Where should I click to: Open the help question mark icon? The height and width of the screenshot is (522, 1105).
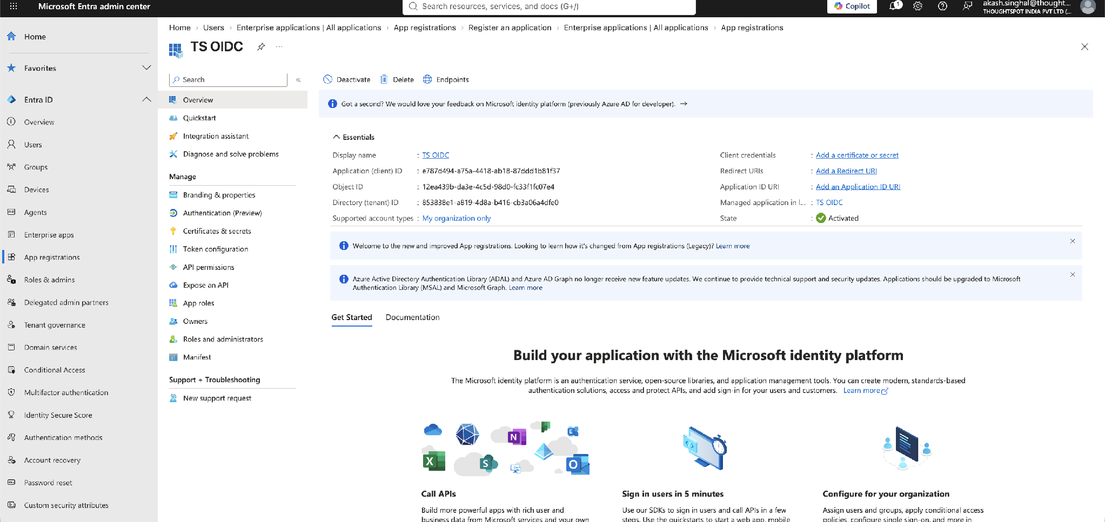(x=942, y=6)
